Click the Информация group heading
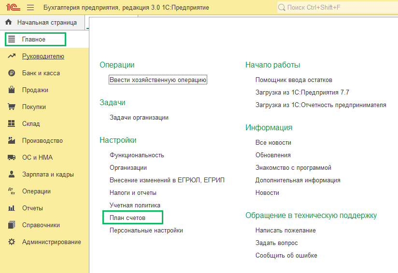The height and width of the screenshot is (273, 398). pyautogui.click(x=269, y=127)
